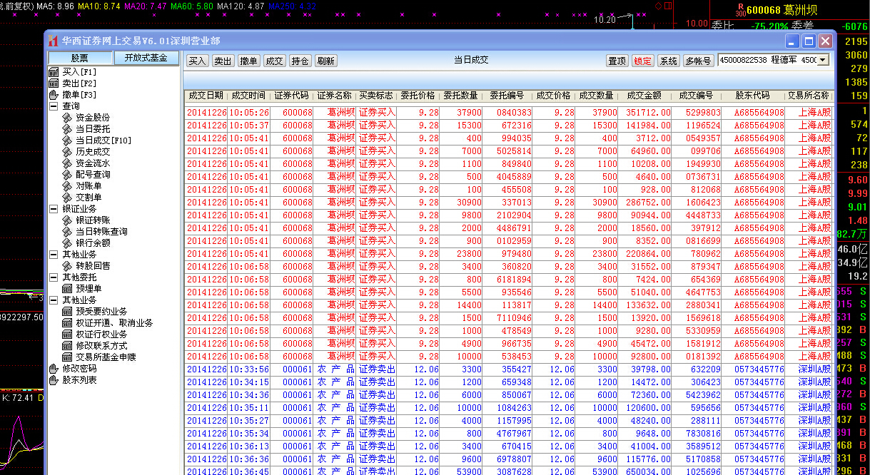Click the 系统 system button

click(x=669, y=61)
